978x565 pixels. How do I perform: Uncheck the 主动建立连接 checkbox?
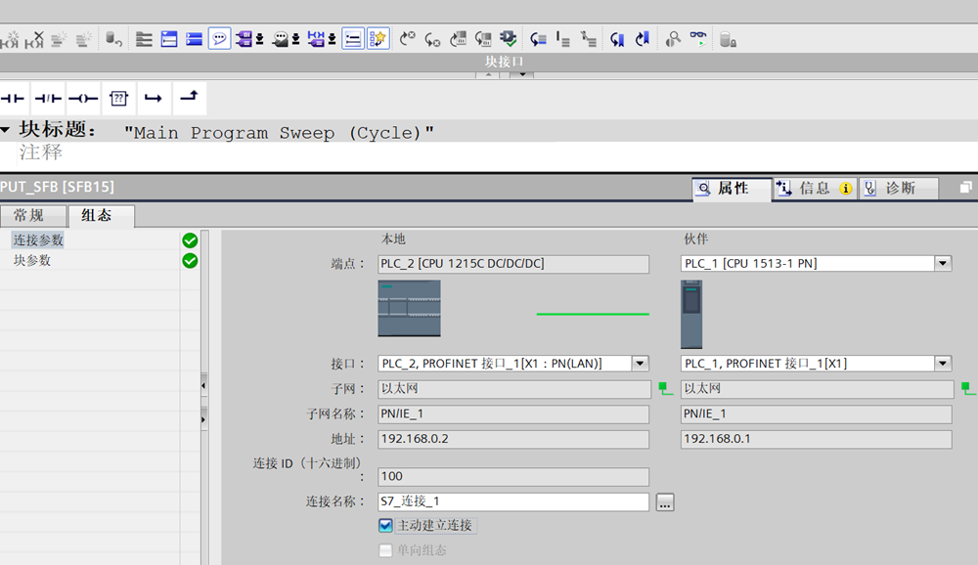click(385, 526)
